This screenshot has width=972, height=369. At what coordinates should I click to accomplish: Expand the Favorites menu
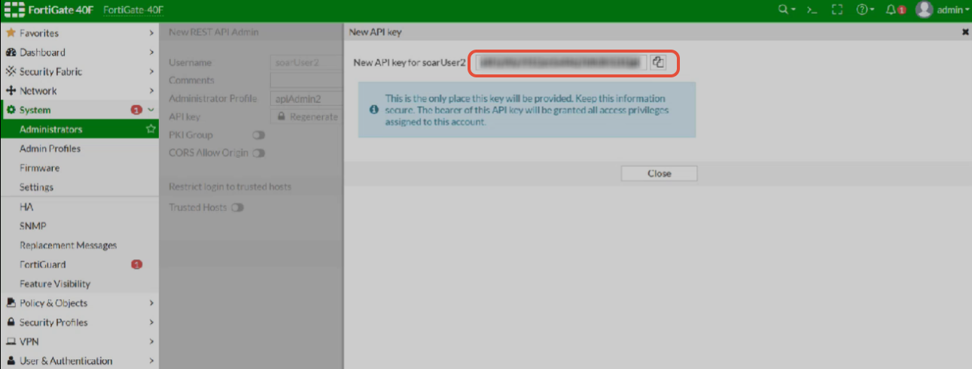[79, 33]
